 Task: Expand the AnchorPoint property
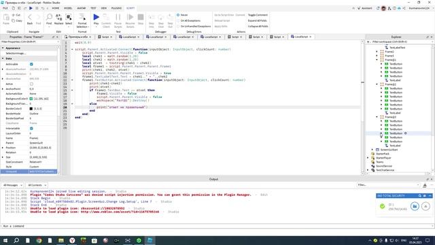(3, 89)
